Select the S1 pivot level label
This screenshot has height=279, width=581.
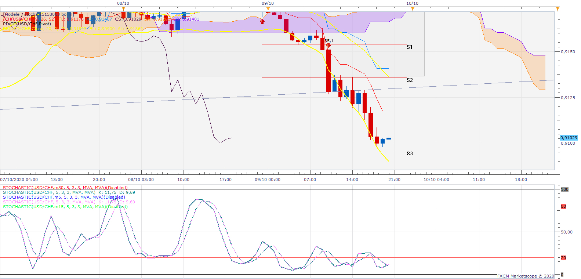point(410,47)
